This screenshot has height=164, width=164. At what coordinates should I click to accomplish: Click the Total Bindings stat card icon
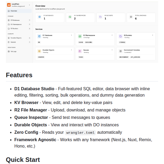tap(131, 17)
